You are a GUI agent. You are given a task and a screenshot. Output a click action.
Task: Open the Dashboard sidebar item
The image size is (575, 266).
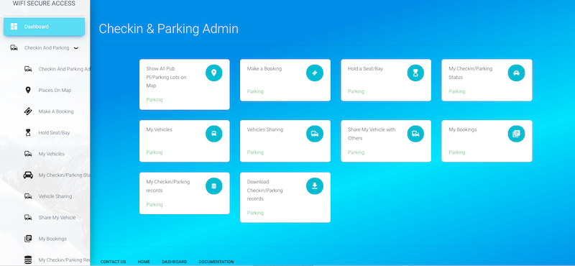pos(44,27)
